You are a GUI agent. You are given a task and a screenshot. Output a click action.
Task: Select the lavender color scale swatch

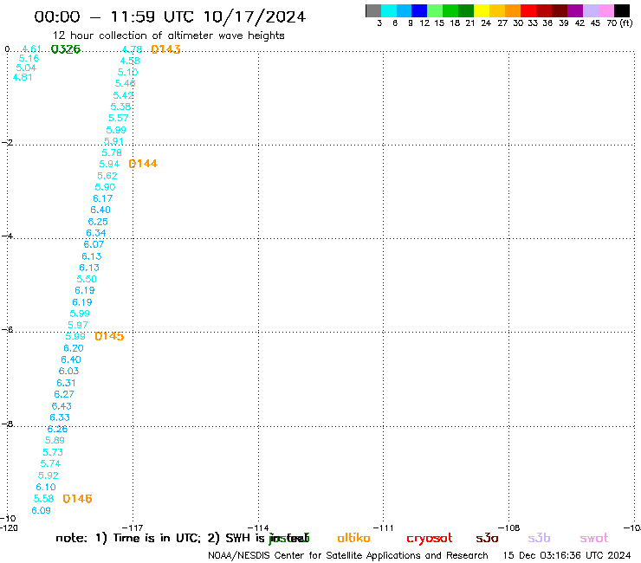tap(590, 10)
